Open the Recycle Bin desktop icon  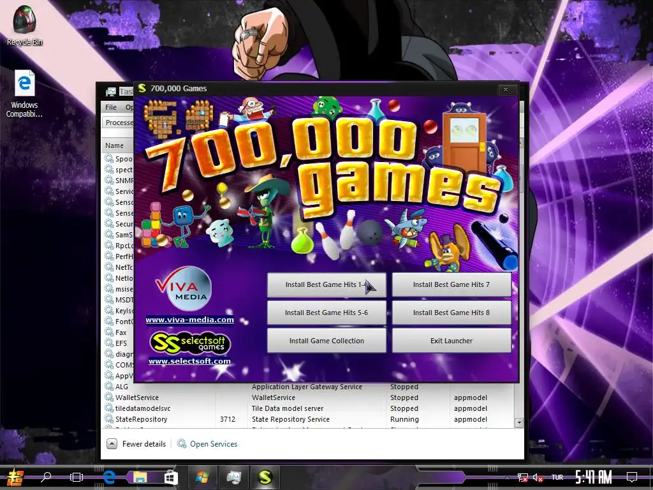(24, 26)
